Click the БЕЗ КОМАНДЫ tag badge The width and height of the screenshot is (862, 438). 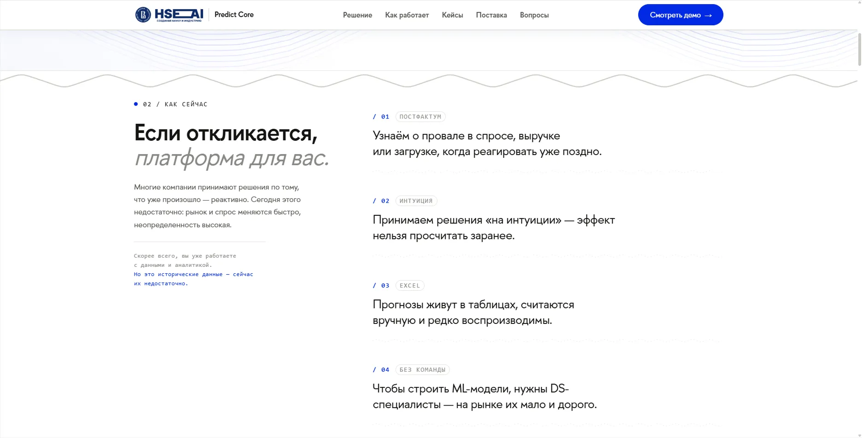[x=423, y=370]
